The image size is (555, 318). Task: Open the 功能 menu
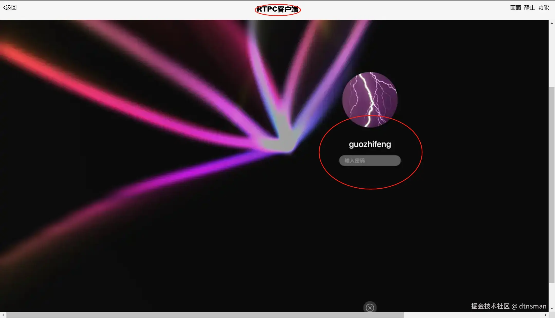pyautogui.click(x=543, y=8)
